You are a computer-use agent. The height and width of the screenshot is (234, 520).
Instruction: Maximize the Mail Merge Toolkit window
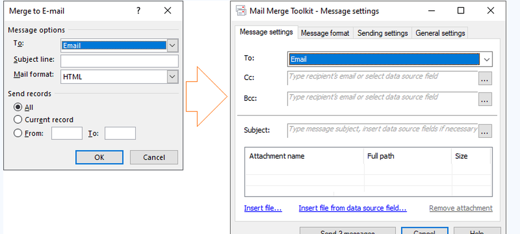[461, 10]
